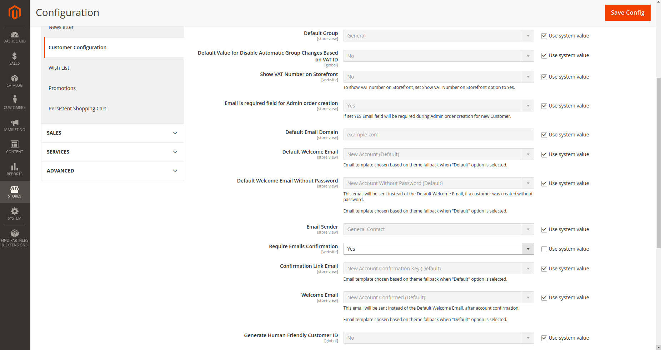The width and height of the screenshot is (661, 350).
Task: Open the Wish List settings tab
Action: coord(112,68)
